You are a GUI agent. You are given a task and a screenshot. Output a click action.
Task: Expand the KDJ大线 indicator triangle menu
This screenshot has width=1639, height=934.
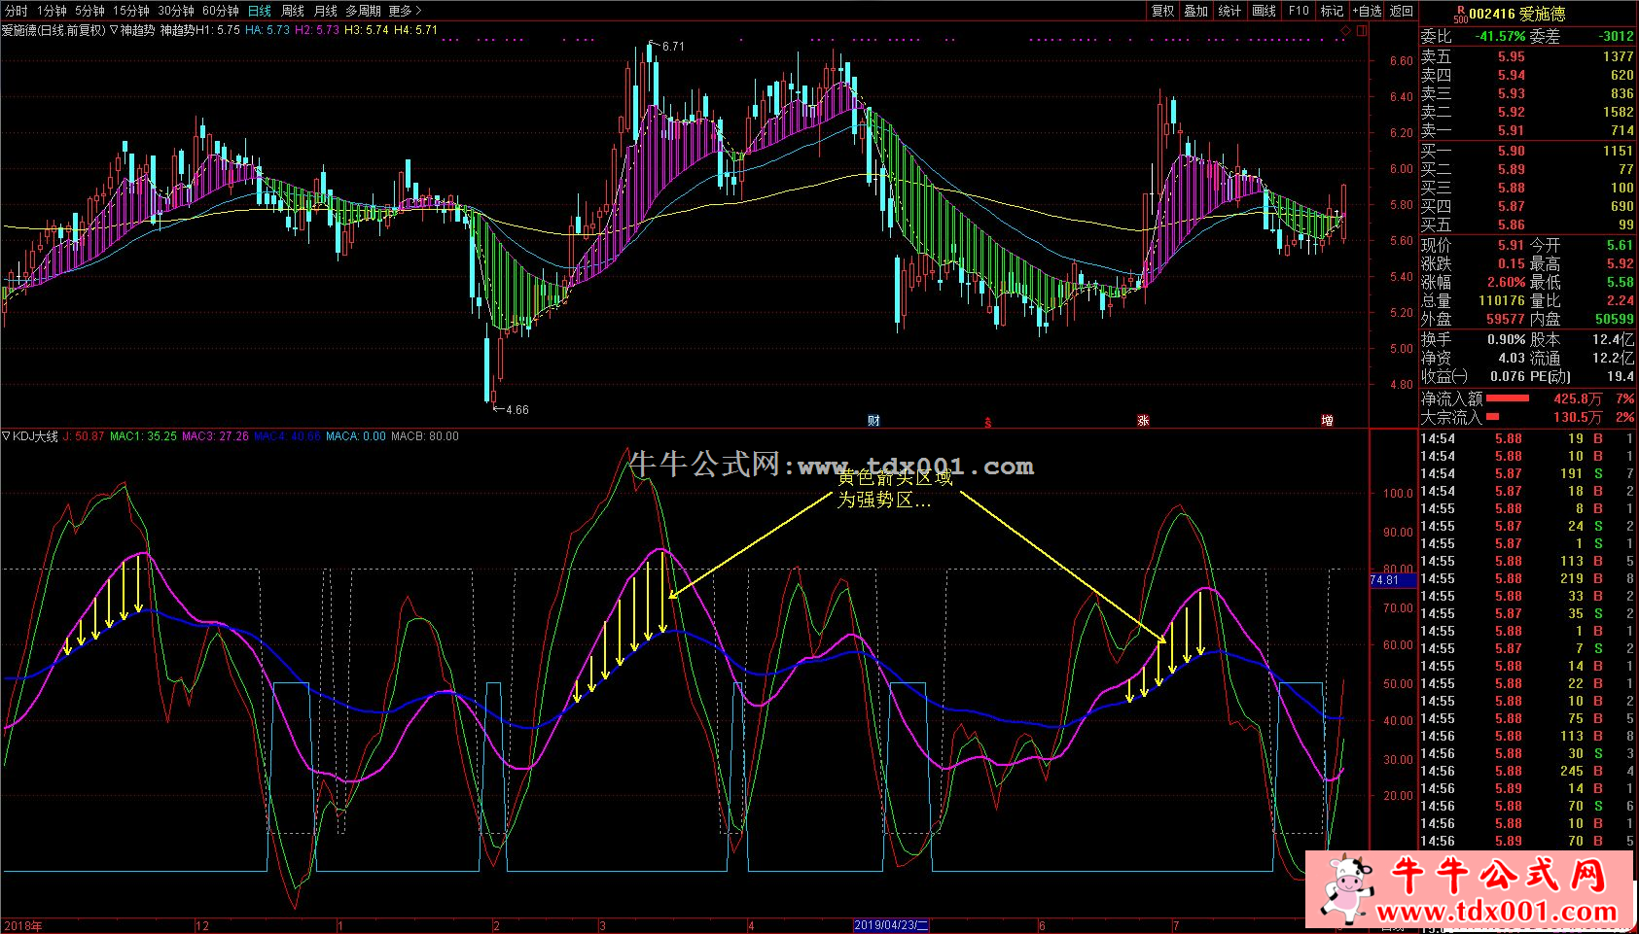7,436
